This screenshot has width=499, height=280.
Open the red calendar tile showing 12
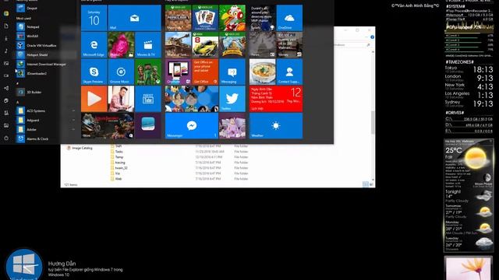(276, 99)
